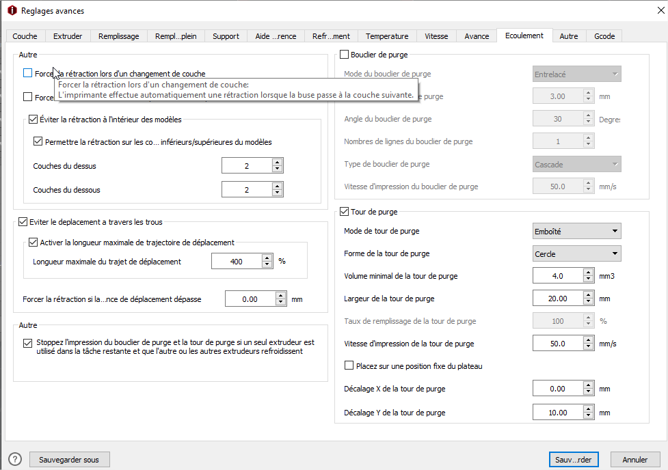Uncheck Eviter le deplacement a travers les trous
This screenshot has height=470, width=668.
click(x=23, y=222)
